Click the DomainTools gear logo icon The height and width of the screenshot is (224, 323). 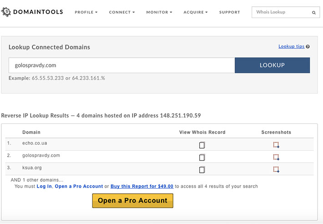[6, 12]
